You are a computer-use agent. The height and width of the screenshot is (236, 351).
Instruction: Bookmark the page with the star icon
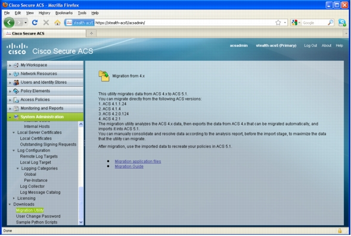[x=278, y=23]
